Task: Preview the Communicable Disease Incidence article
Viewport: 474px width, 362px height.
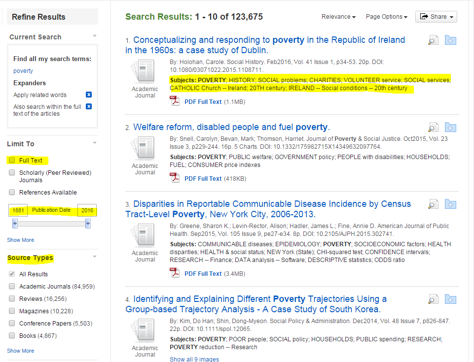Action: 433,204
